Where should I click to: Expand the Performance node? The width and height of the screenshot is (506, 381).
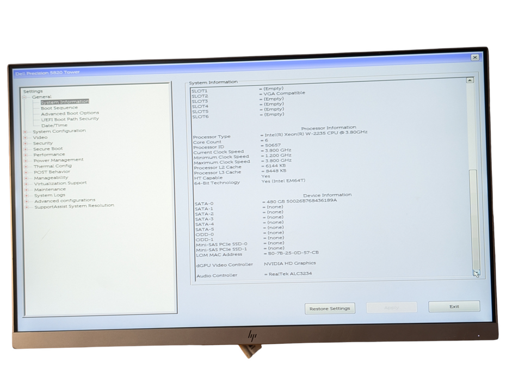tap(26, 155)
